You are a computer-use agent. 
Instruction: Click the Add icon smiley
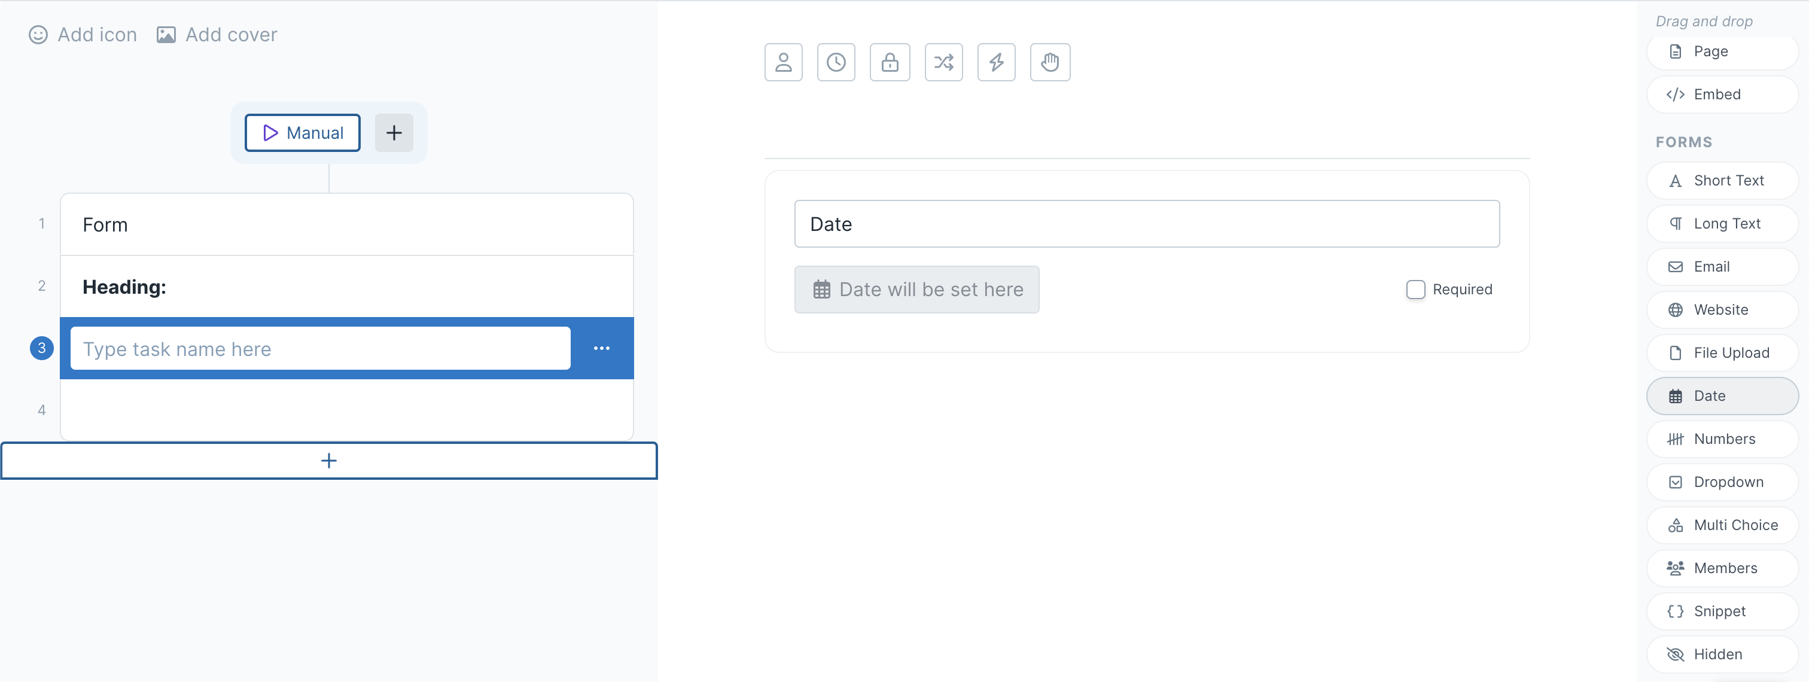[38, 35]
